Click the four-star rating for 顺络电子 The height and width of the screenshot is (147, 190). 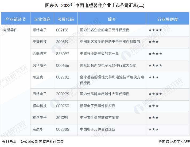point(155,30)
